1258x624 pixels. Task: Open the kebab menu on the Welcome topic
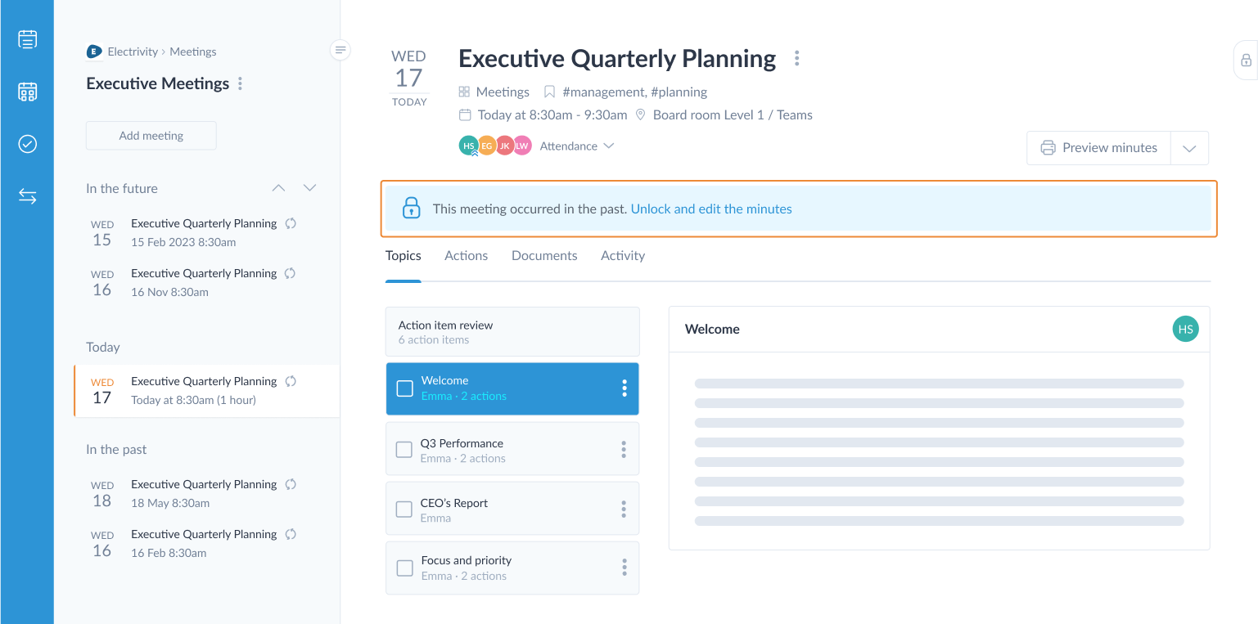tap(624, 388)
